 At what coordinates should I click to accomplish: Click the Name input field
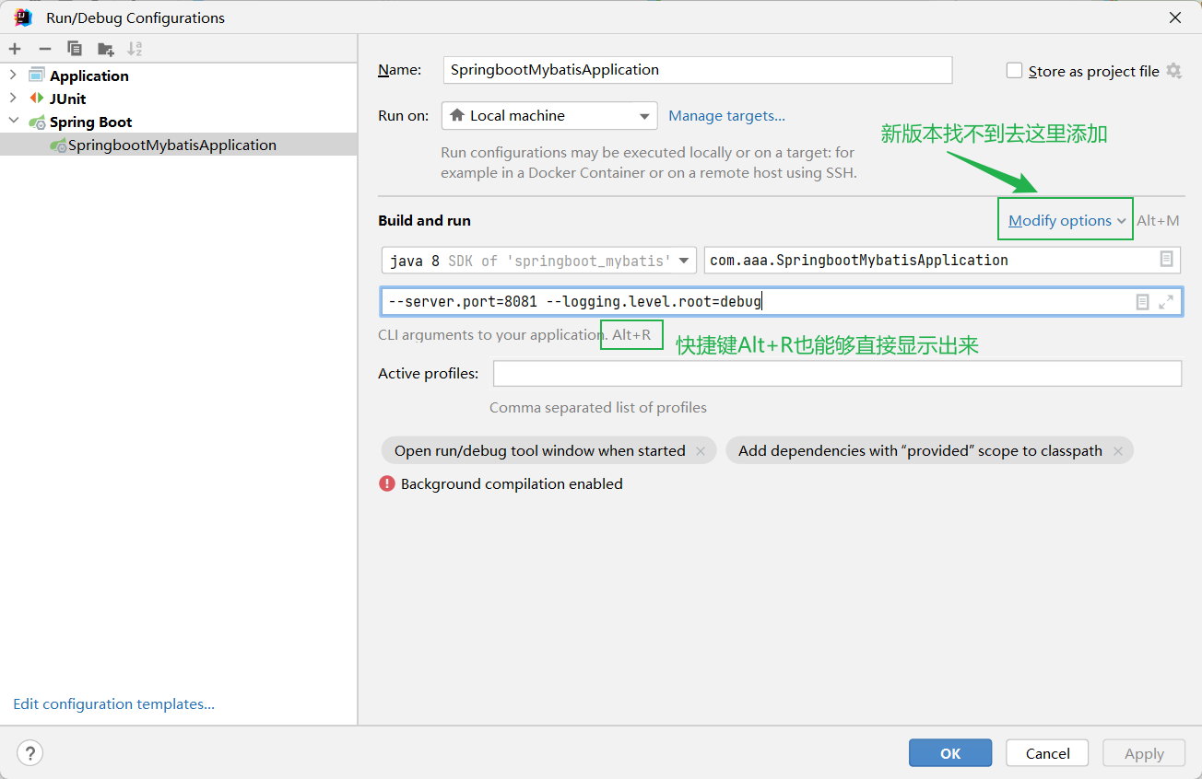click(x=698, y=70)
